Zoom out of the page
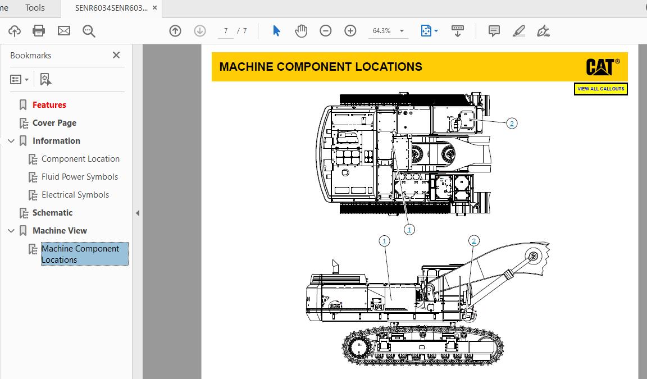647x379 pixels. coord(326,31)
